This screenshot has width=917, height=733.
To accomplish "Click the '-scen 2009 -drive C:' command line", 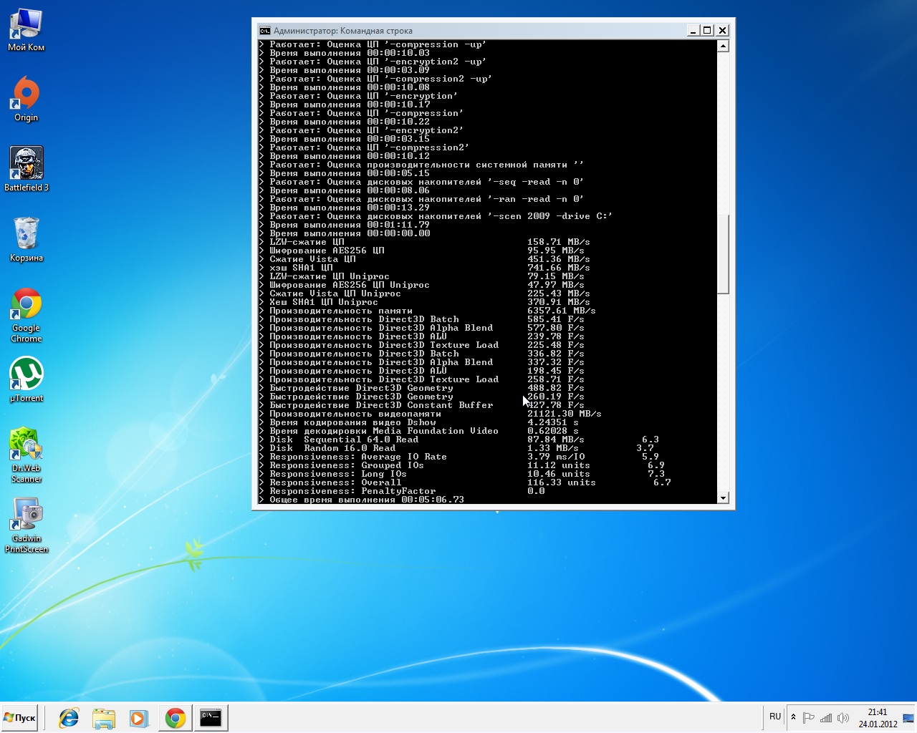I will click(x=441, y=216).
